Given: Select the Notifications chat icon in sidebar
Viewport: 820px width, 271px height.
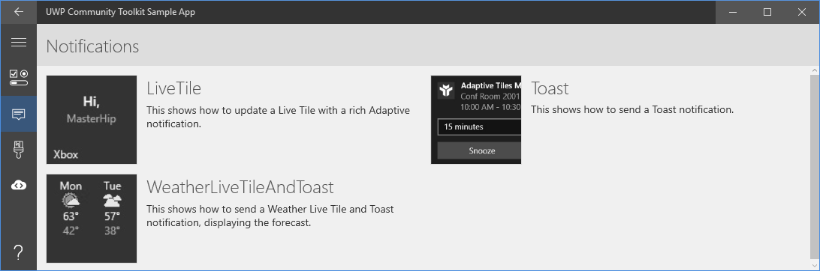Looking at the screenshot, I should pyautogui.click(x=18, y=114).
